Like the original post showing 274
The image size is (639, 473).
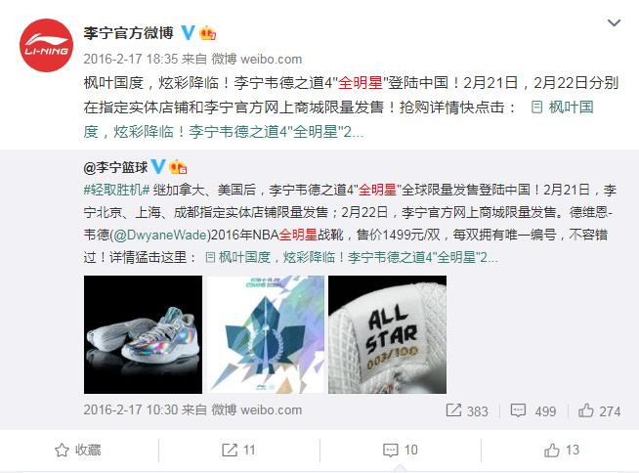599,410
